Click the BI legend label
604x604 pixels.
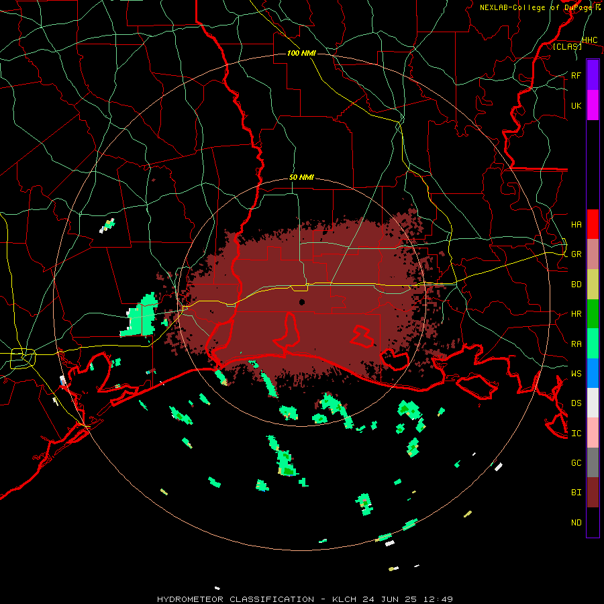coord(576,493)
